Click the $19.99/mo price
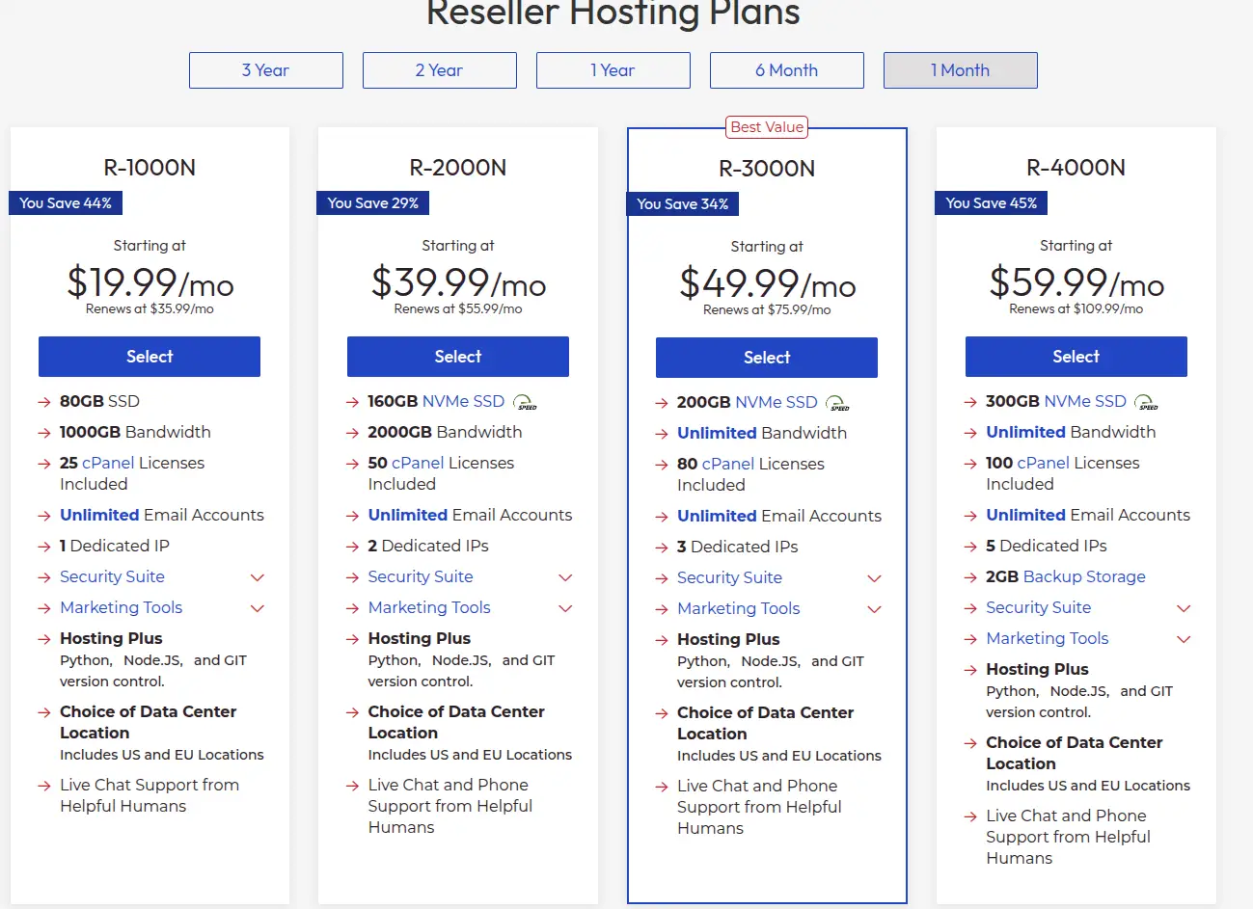This screenshot has height=909, width=1253. click(150, 282)
